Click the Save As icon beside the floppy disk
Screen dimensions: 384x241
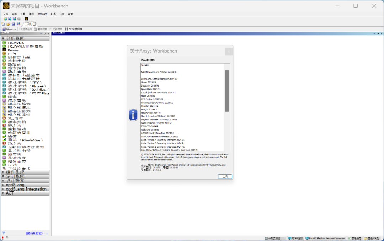tap(18, 24)
